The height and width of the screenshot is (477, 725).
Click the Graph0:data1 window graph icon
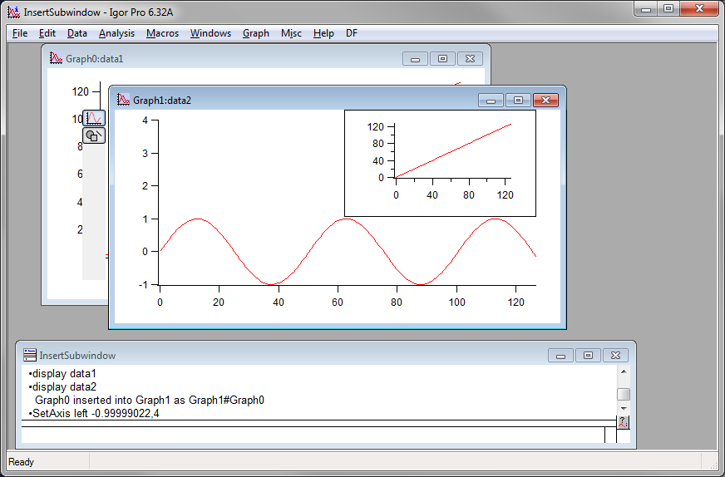56,59
